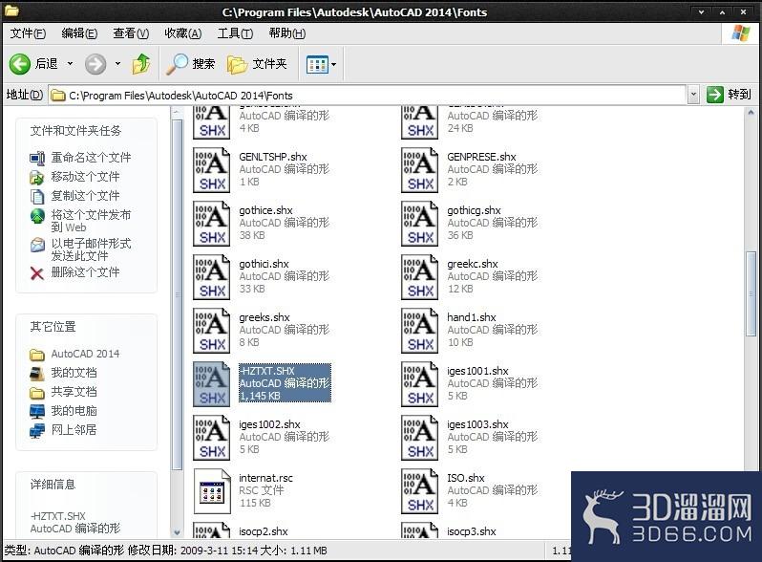762x562 pixels.
Task: Select the internat.rsc file icon
Action: (211, 491)
